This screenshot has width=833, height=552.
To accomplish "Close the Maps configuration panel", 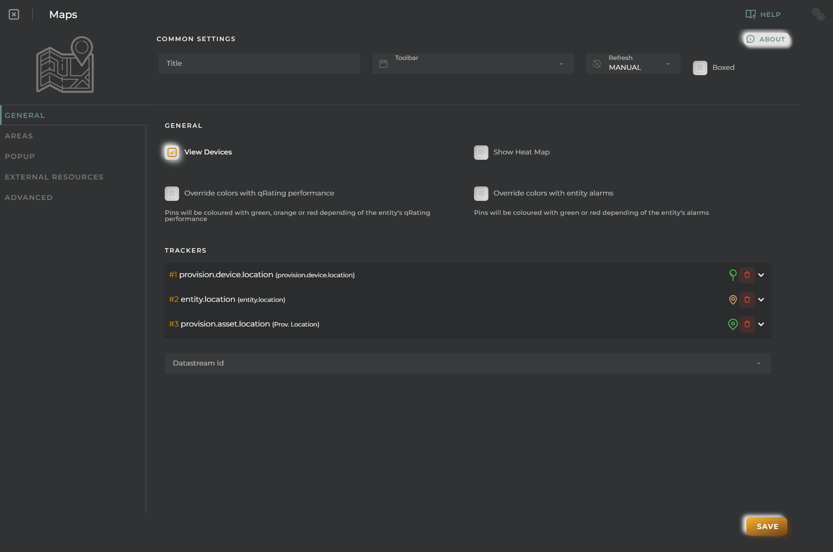I will click(x=14, y=14).
